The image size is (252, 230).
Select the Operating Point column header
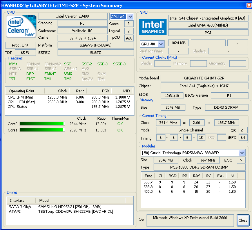click(x=25, y=91)
